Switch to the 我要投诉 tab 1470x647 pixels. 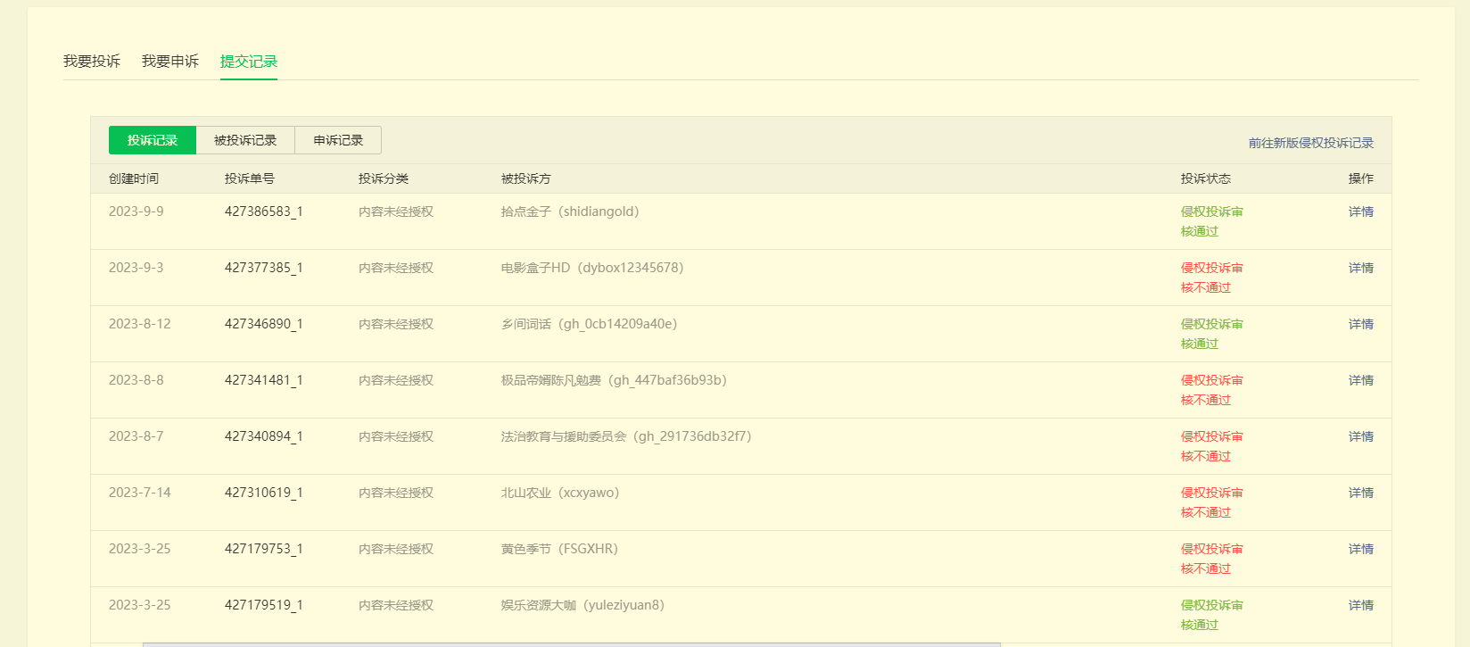pos(92,62)
